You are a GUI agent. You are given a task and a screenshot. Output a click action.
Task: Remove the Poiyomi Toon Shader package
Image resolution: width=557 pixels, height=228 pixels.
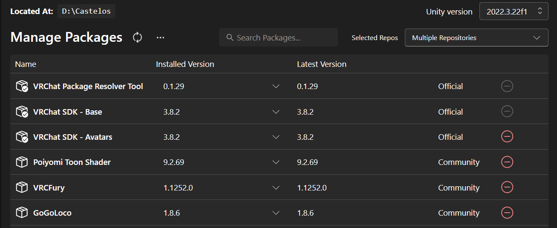507,162
